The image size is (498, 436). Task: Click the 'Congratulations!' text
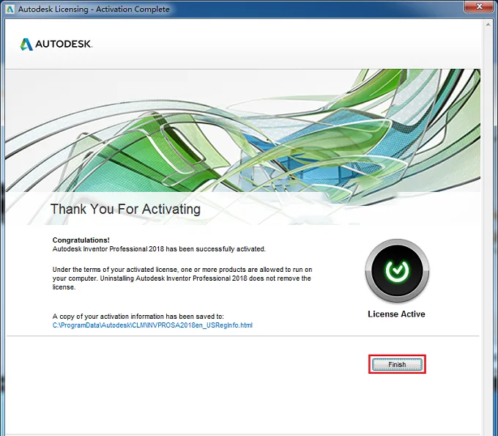click(x=81, y=240)
